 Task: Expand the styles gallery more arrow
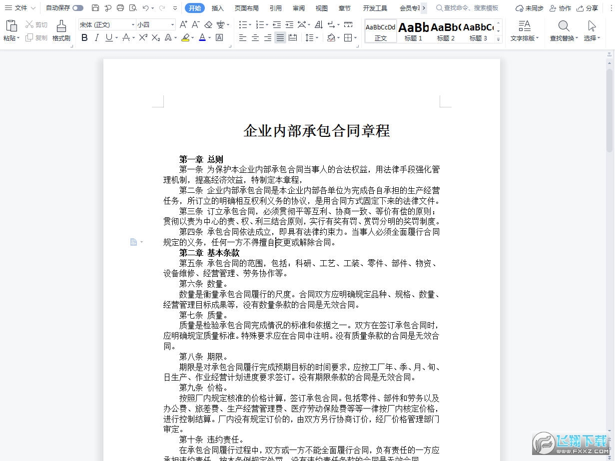point(498,39)
